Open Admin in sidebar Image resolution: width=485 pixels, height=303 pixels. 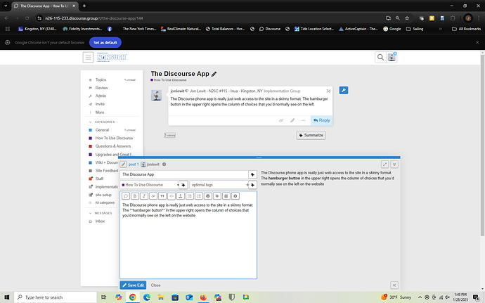[101, 96]
